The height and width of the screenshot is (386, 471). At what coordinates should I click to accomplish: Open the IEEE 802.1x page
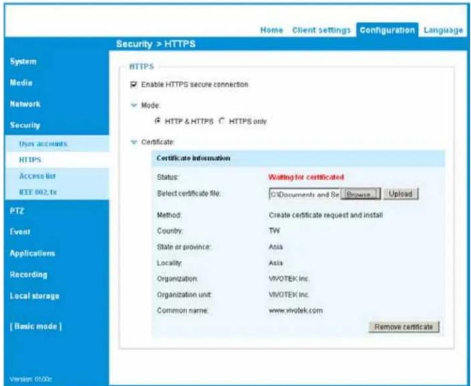[38, 192]
